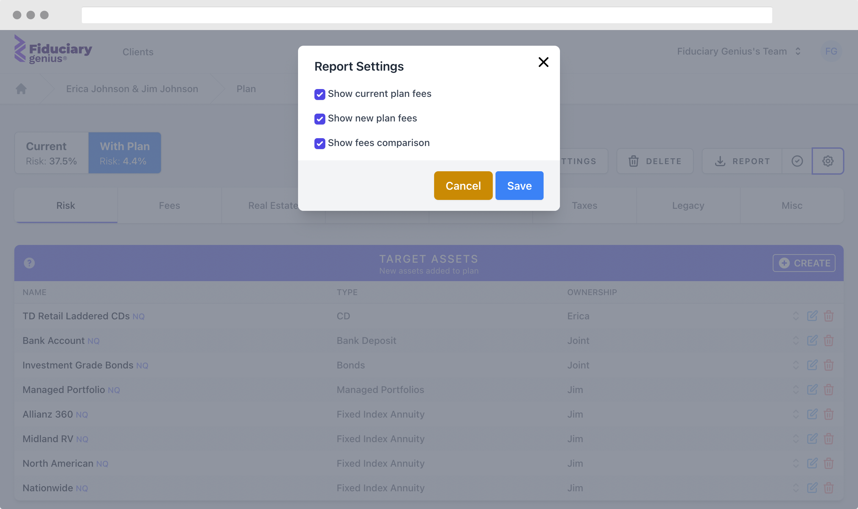Click the Fiduciary Genius logo
Screen dimensions: 858x509
(53, 49)
